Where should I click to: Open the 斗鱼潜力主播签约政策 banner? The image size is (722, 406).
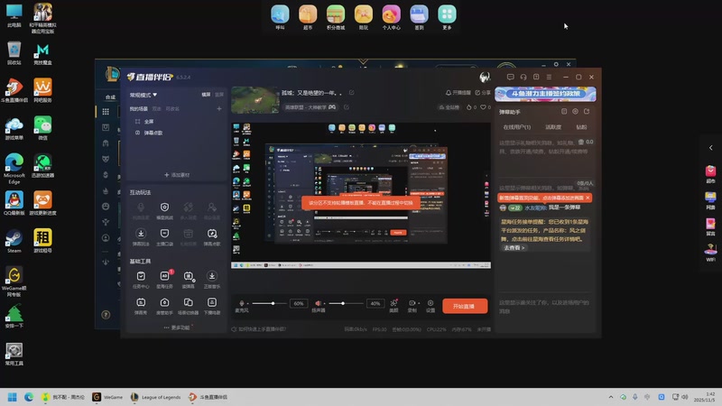point(545,94)
